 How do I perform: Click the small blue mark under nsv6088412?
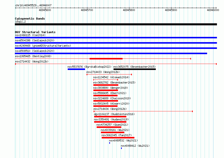click(x=121, y=148)
